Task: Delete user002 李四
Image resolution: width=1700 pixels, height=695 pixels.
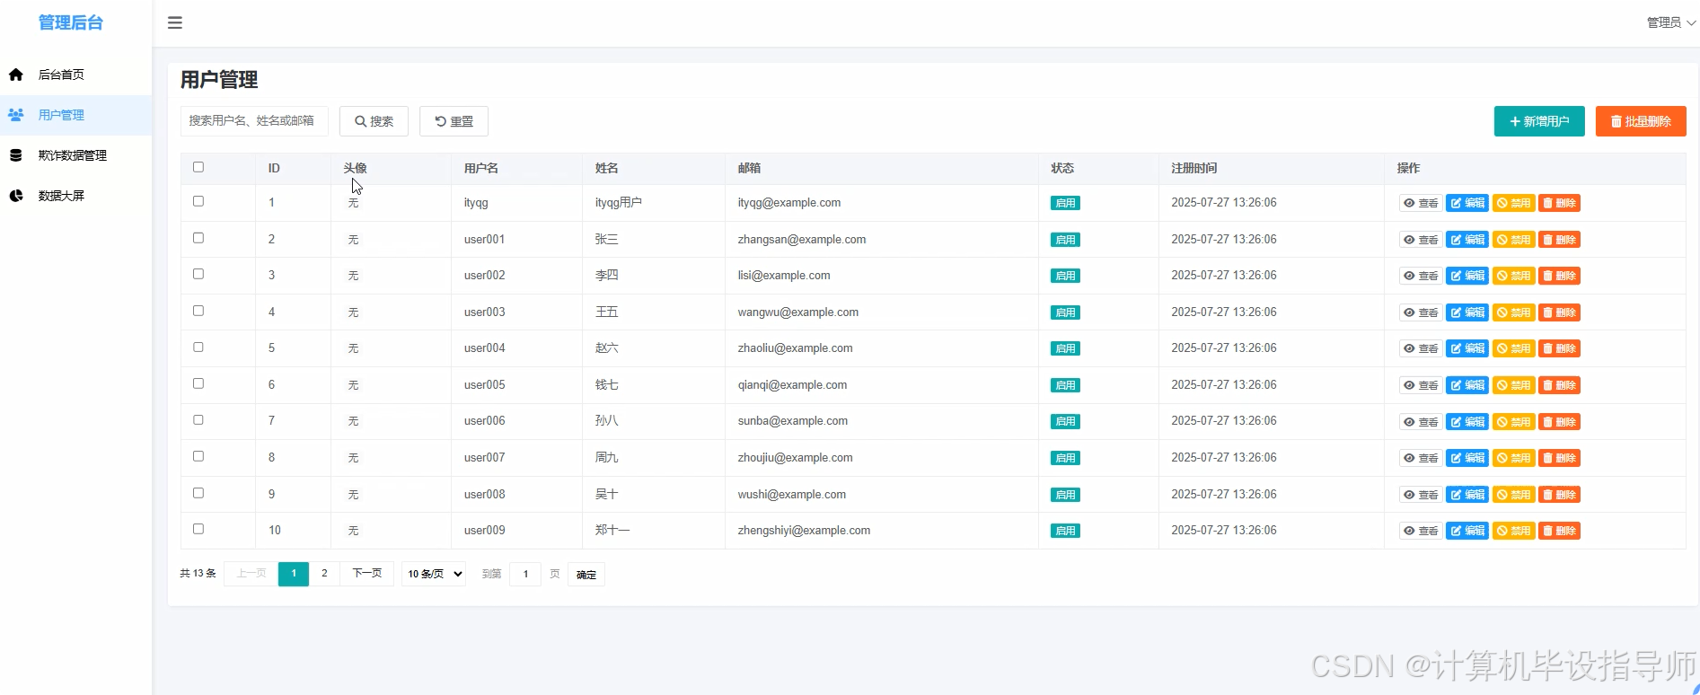Action: click(1559, 276)
